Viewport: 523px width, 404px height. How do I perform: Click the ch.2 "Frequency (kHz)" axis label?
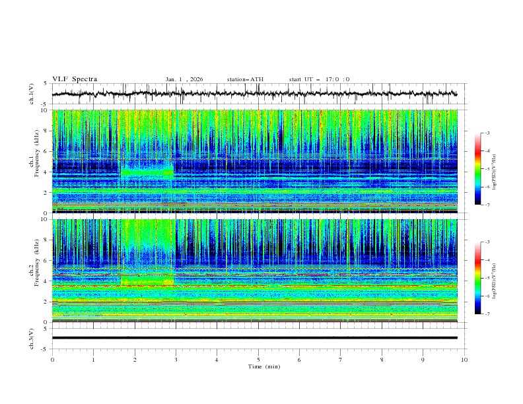36,263
